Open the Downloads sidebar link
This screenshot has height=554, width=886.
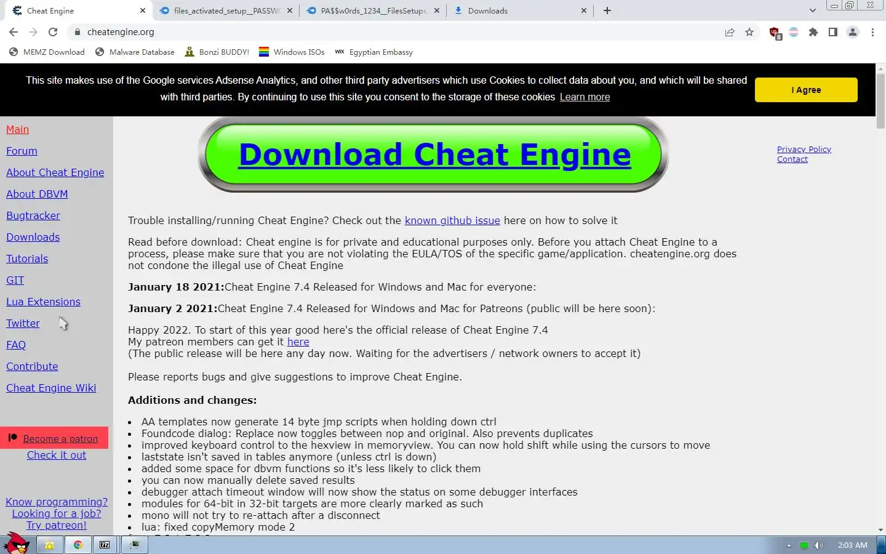(x=33, y=237)
